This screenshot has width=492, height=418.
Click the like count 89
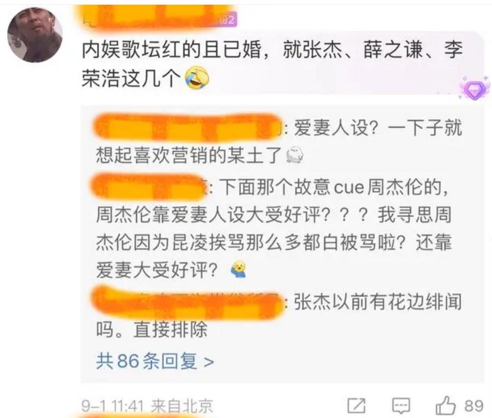pos(474,406)
